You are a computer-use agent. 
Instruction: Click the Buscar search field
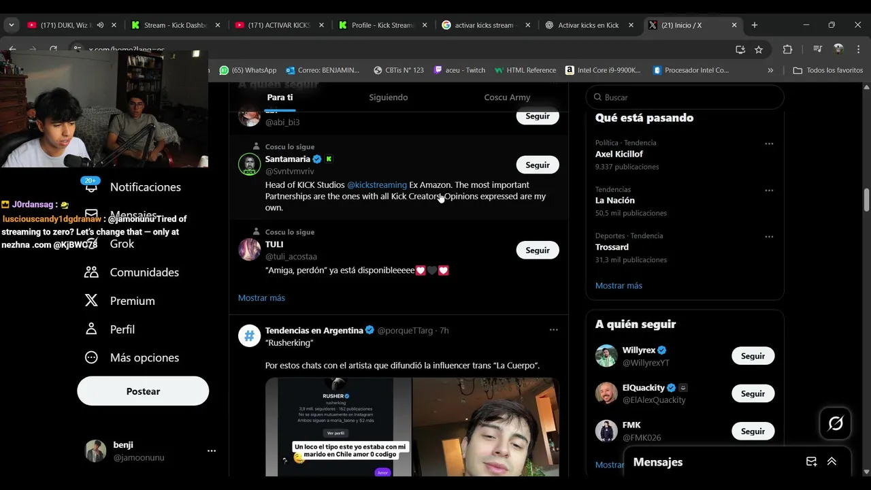tap(685, 97)
